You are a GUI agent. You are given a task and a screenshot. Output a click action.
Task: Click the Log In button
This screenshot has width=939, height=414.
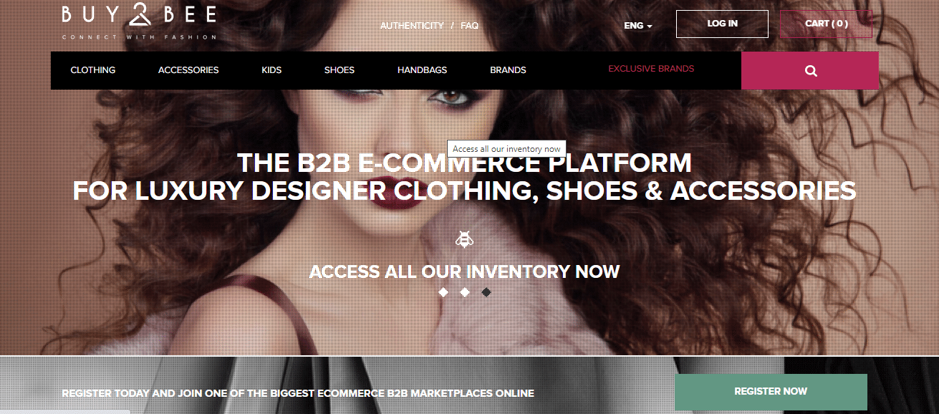pyautogui.click(x=722, y=24)
